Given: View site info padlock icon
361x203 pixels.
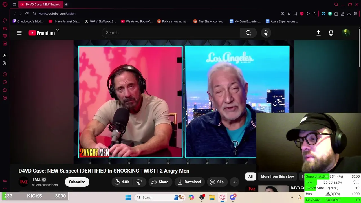Looking at the screenshot, I should (x=34, y=14).
